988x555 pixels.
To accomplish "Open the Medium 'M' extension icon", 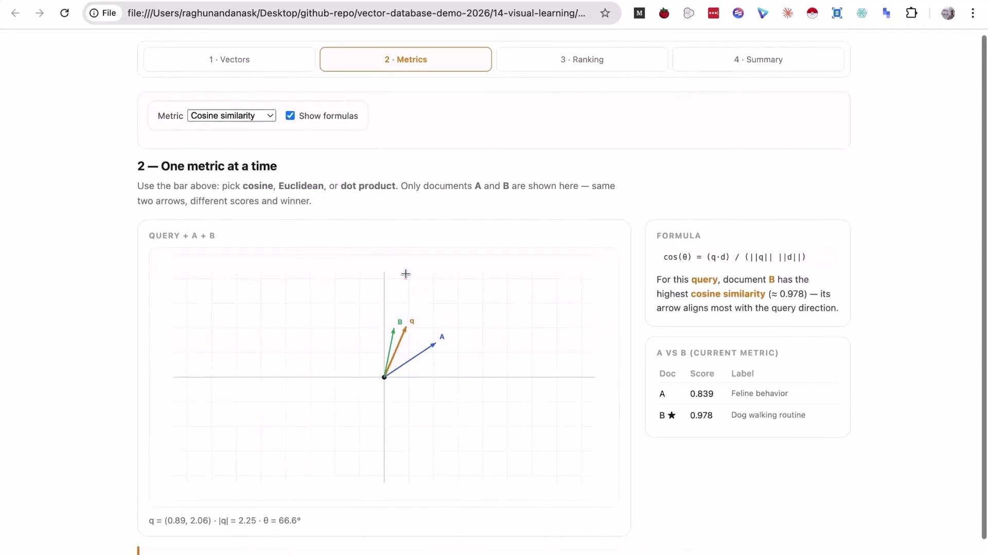I will click(639, 13).
